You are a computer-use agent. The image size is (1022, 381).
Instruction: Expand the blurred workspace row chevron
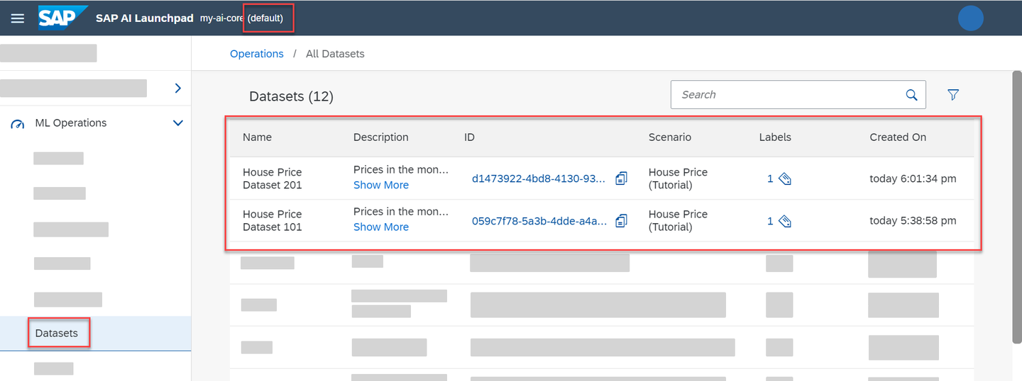pos(177,88)
